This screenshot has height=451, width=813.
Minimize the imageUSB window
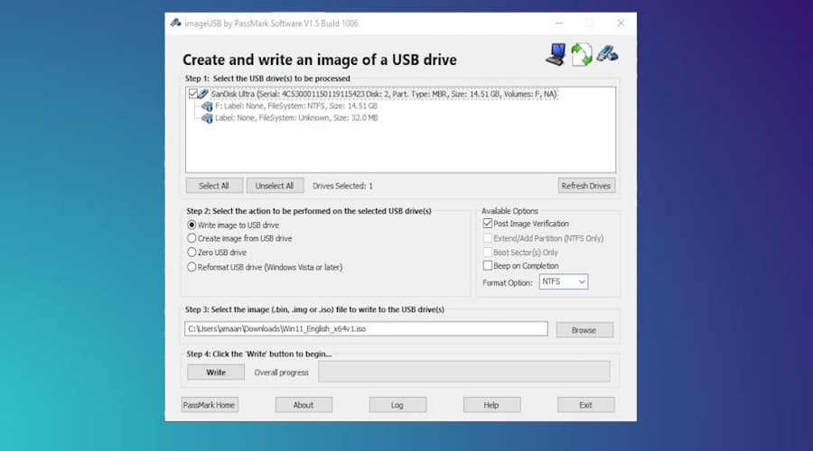(559, 23)
